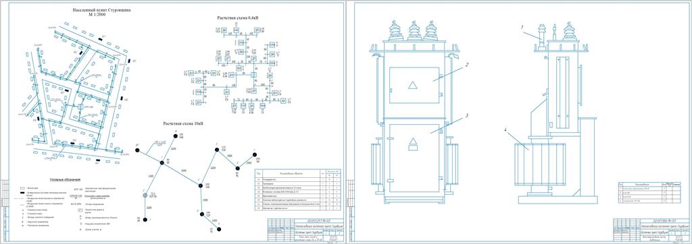Select the hatched circle node in the 10кВ scheme
This screenshot has height=244, width=692.
(145, 194)
